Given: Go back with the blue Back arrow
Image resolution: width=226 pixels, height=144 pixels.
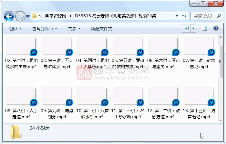Looking at the screenshot, I should tap(9, 16).
